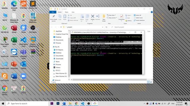Open Recycle Bin on desktop
This screenshot has width=190, height=106.
(x=5, y=53)
